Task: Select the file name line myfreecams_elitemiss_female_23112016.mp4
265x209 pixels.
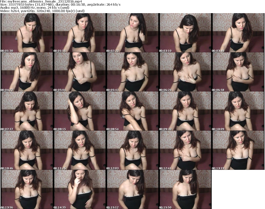Action: pyautogui.click(x=41, y=2)
